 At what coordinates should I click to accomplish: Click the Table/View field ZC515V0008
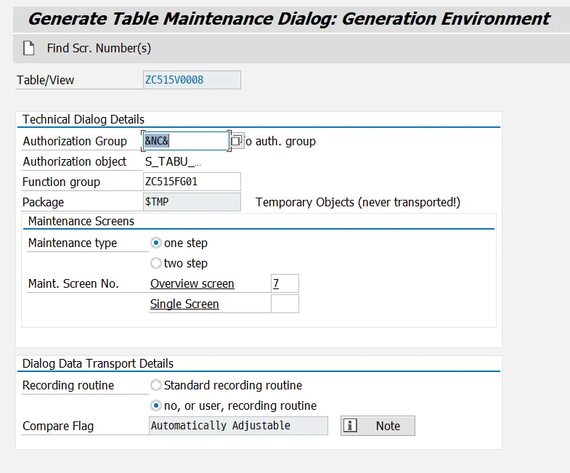[192, 80]
